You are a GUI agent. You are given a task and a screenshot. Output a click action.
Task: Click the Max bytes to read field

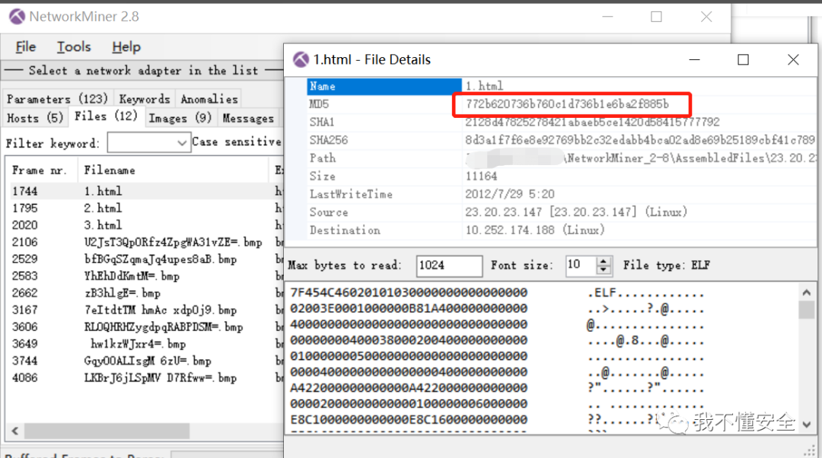click(x=449, y=266)
